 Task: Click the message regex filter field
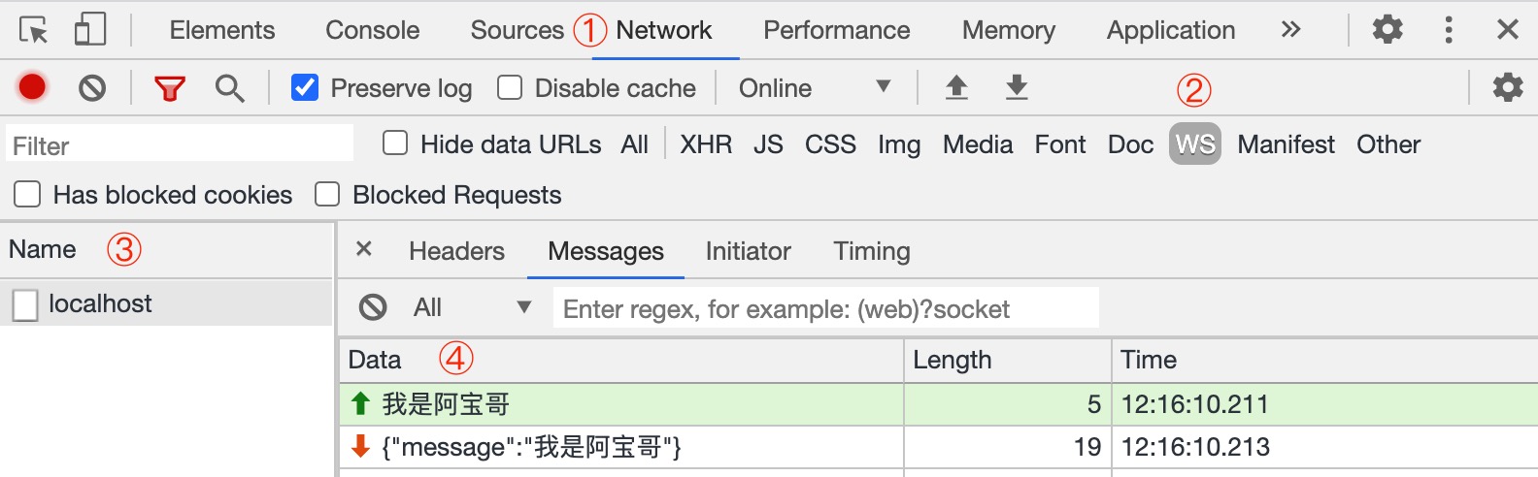(x=825, y=308)
